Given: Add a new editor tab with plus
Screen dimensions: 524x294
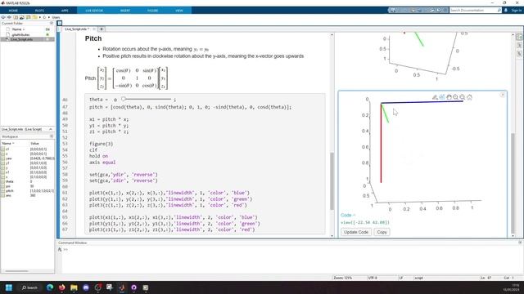Looking at the screenshot, I should coord(102,29).
